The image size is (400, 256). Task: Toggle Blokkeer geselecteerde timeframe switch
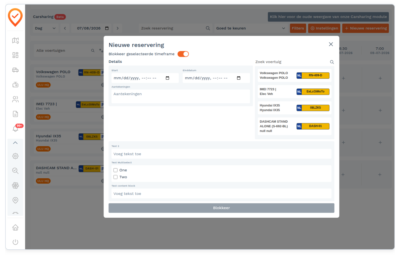point(183,54)
